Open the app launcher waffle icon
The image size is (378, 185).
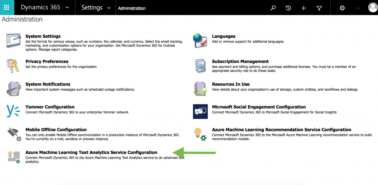7,7
